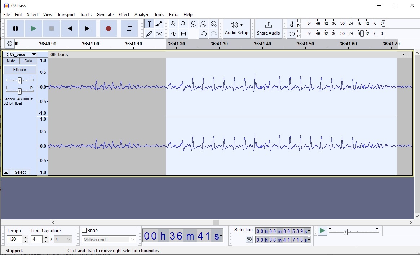Adjust time signature numerator stepper
Image resolution: width=420 pixels, height=255 pixels.
(x=45, y=239)
